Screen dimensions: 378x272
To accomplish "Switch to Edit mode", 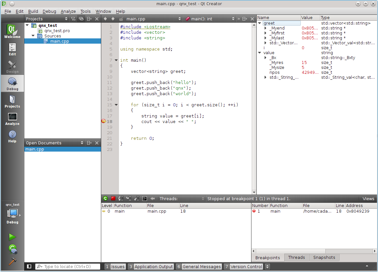I will (x=12, y=49).
